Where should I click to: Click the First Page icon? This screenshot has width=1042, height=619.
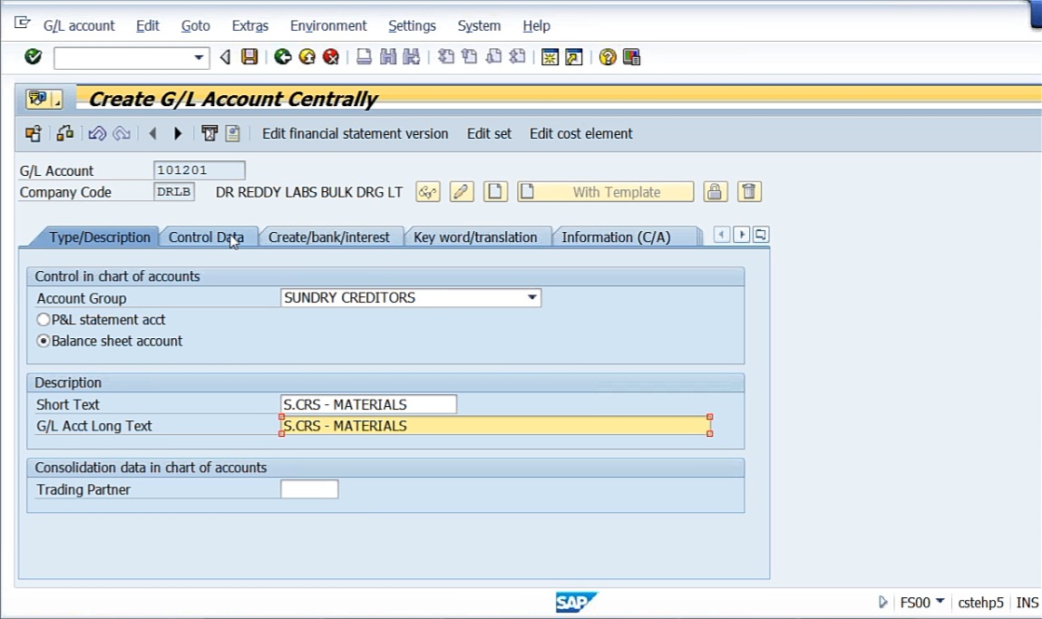[446, 57]
